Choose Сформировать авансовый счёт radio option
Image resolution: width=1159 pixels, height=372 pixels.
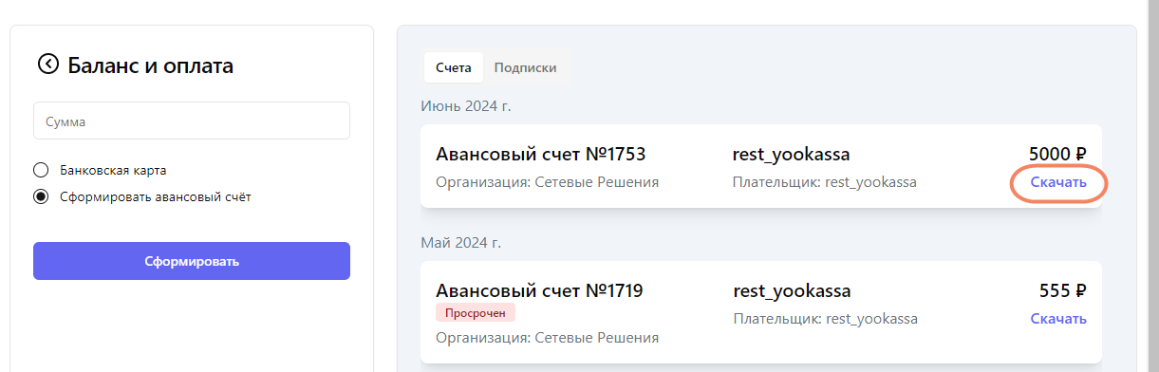(x=40, y=197)
